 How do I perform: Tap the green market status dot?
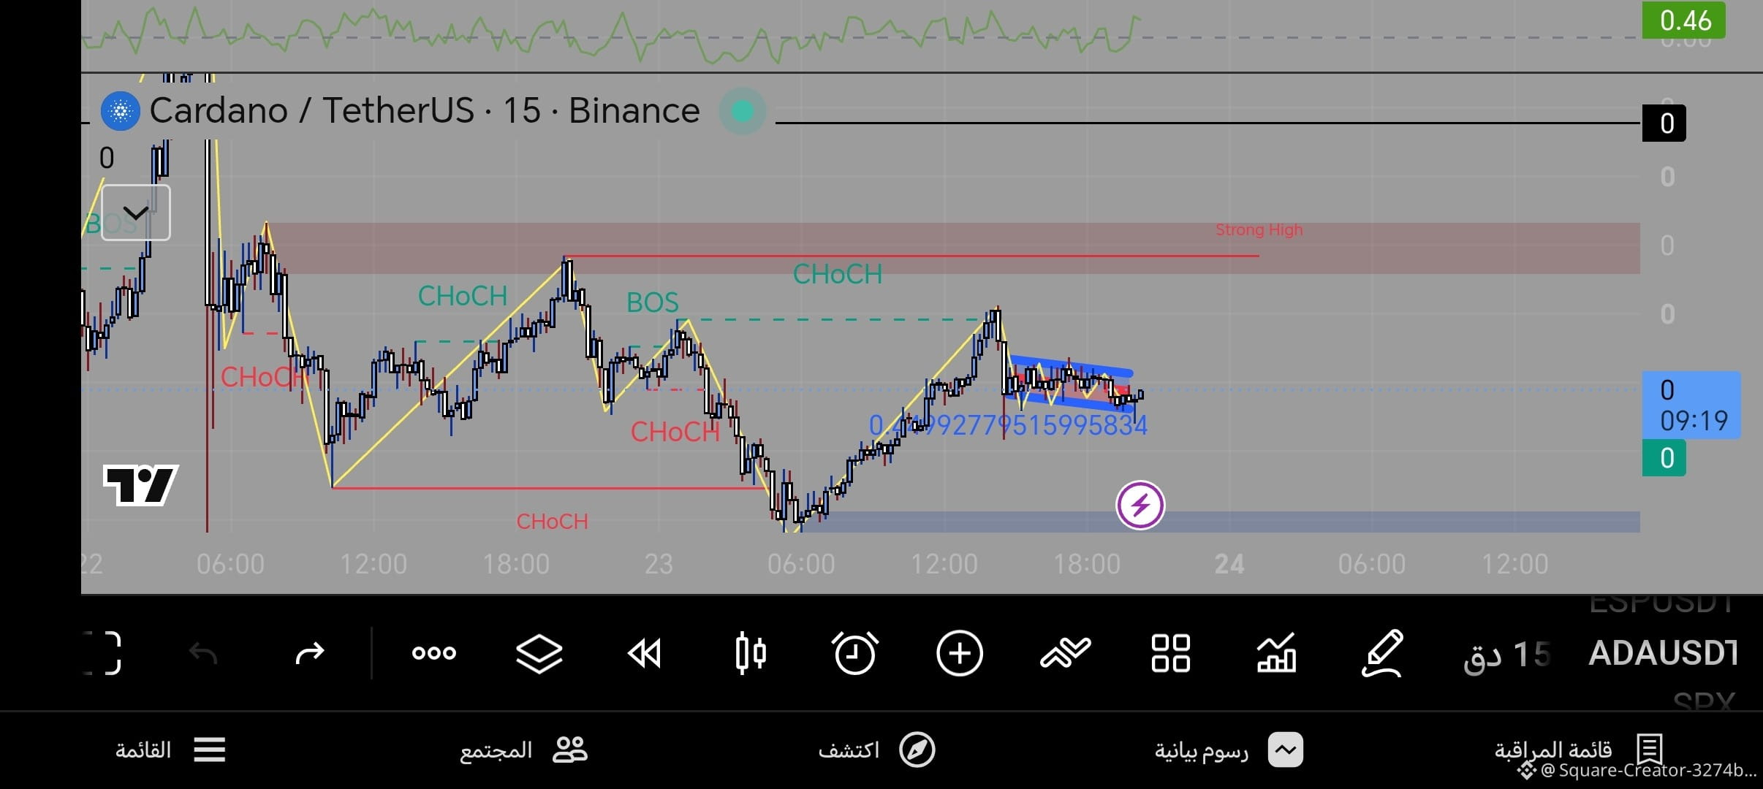(x=743, y=111)
